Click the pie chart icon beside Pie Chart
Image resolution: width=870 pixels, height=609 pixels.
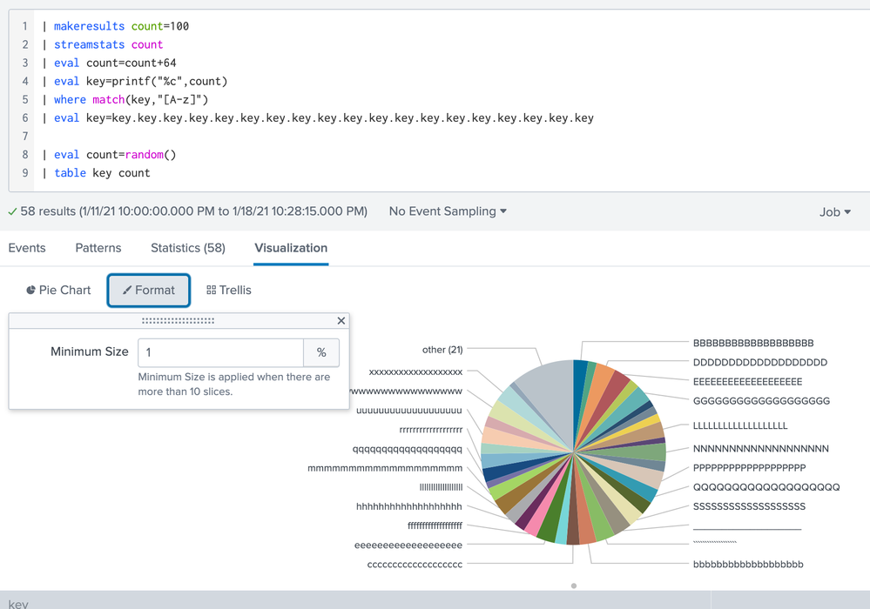pyautogui.click(x=31, y=290)
